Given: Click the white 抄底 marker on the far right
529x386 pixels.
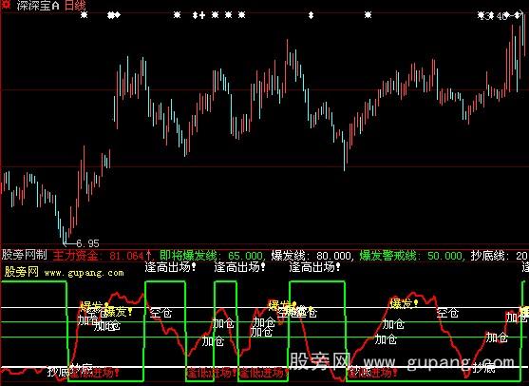Looking at the screenshot, I should (x=483, y=367).
